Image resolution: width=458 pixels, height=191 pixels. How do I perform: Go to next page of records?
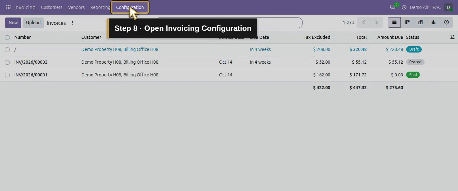point(376,22)
